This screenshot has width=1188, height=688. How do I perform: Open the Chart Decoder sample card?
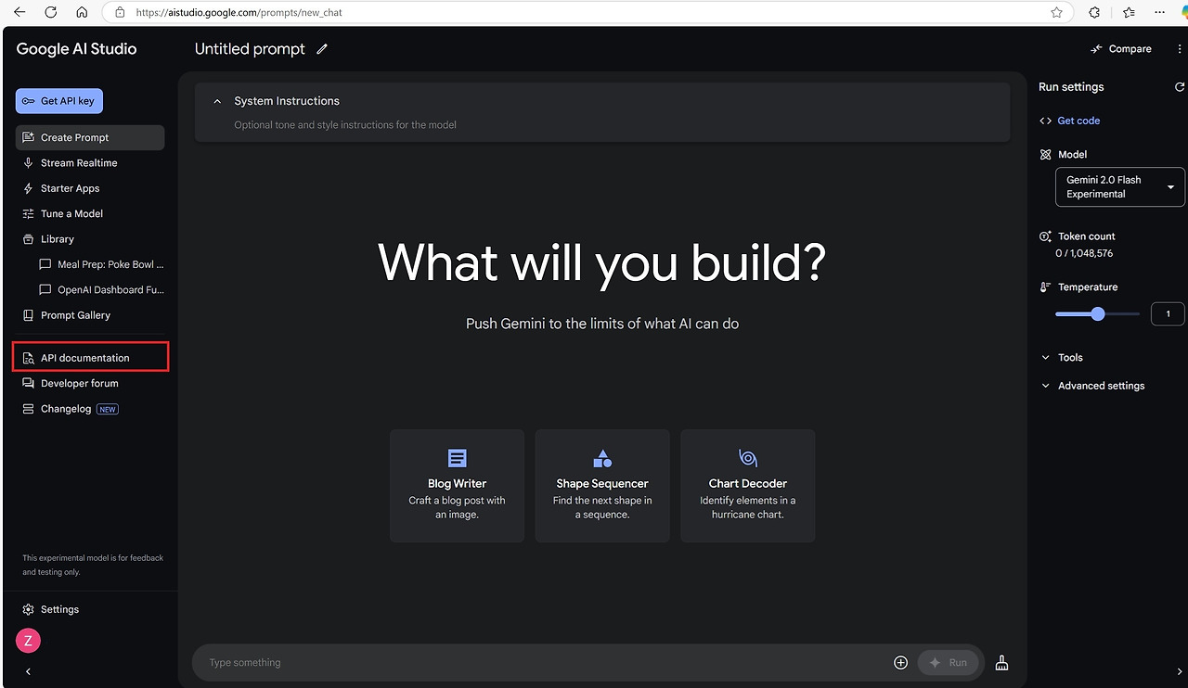point(748,486)
